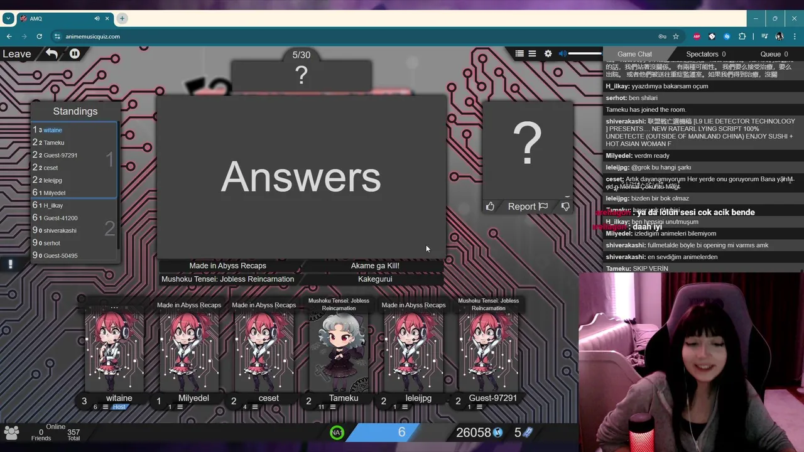Dislike the song with thumbs down
This screenshot has width=804, height=452.
pyautogui.click(x=565, y=207)
